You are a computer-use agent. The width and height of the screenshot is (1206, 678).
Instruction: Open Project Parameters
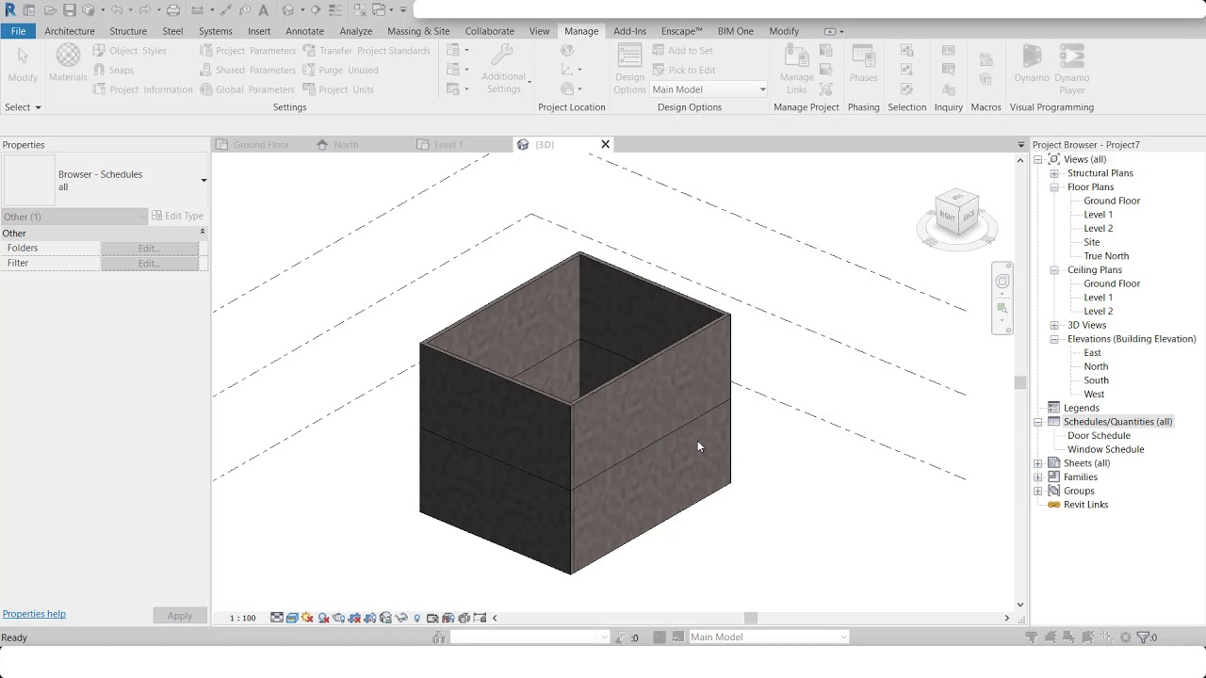[248, 51]
